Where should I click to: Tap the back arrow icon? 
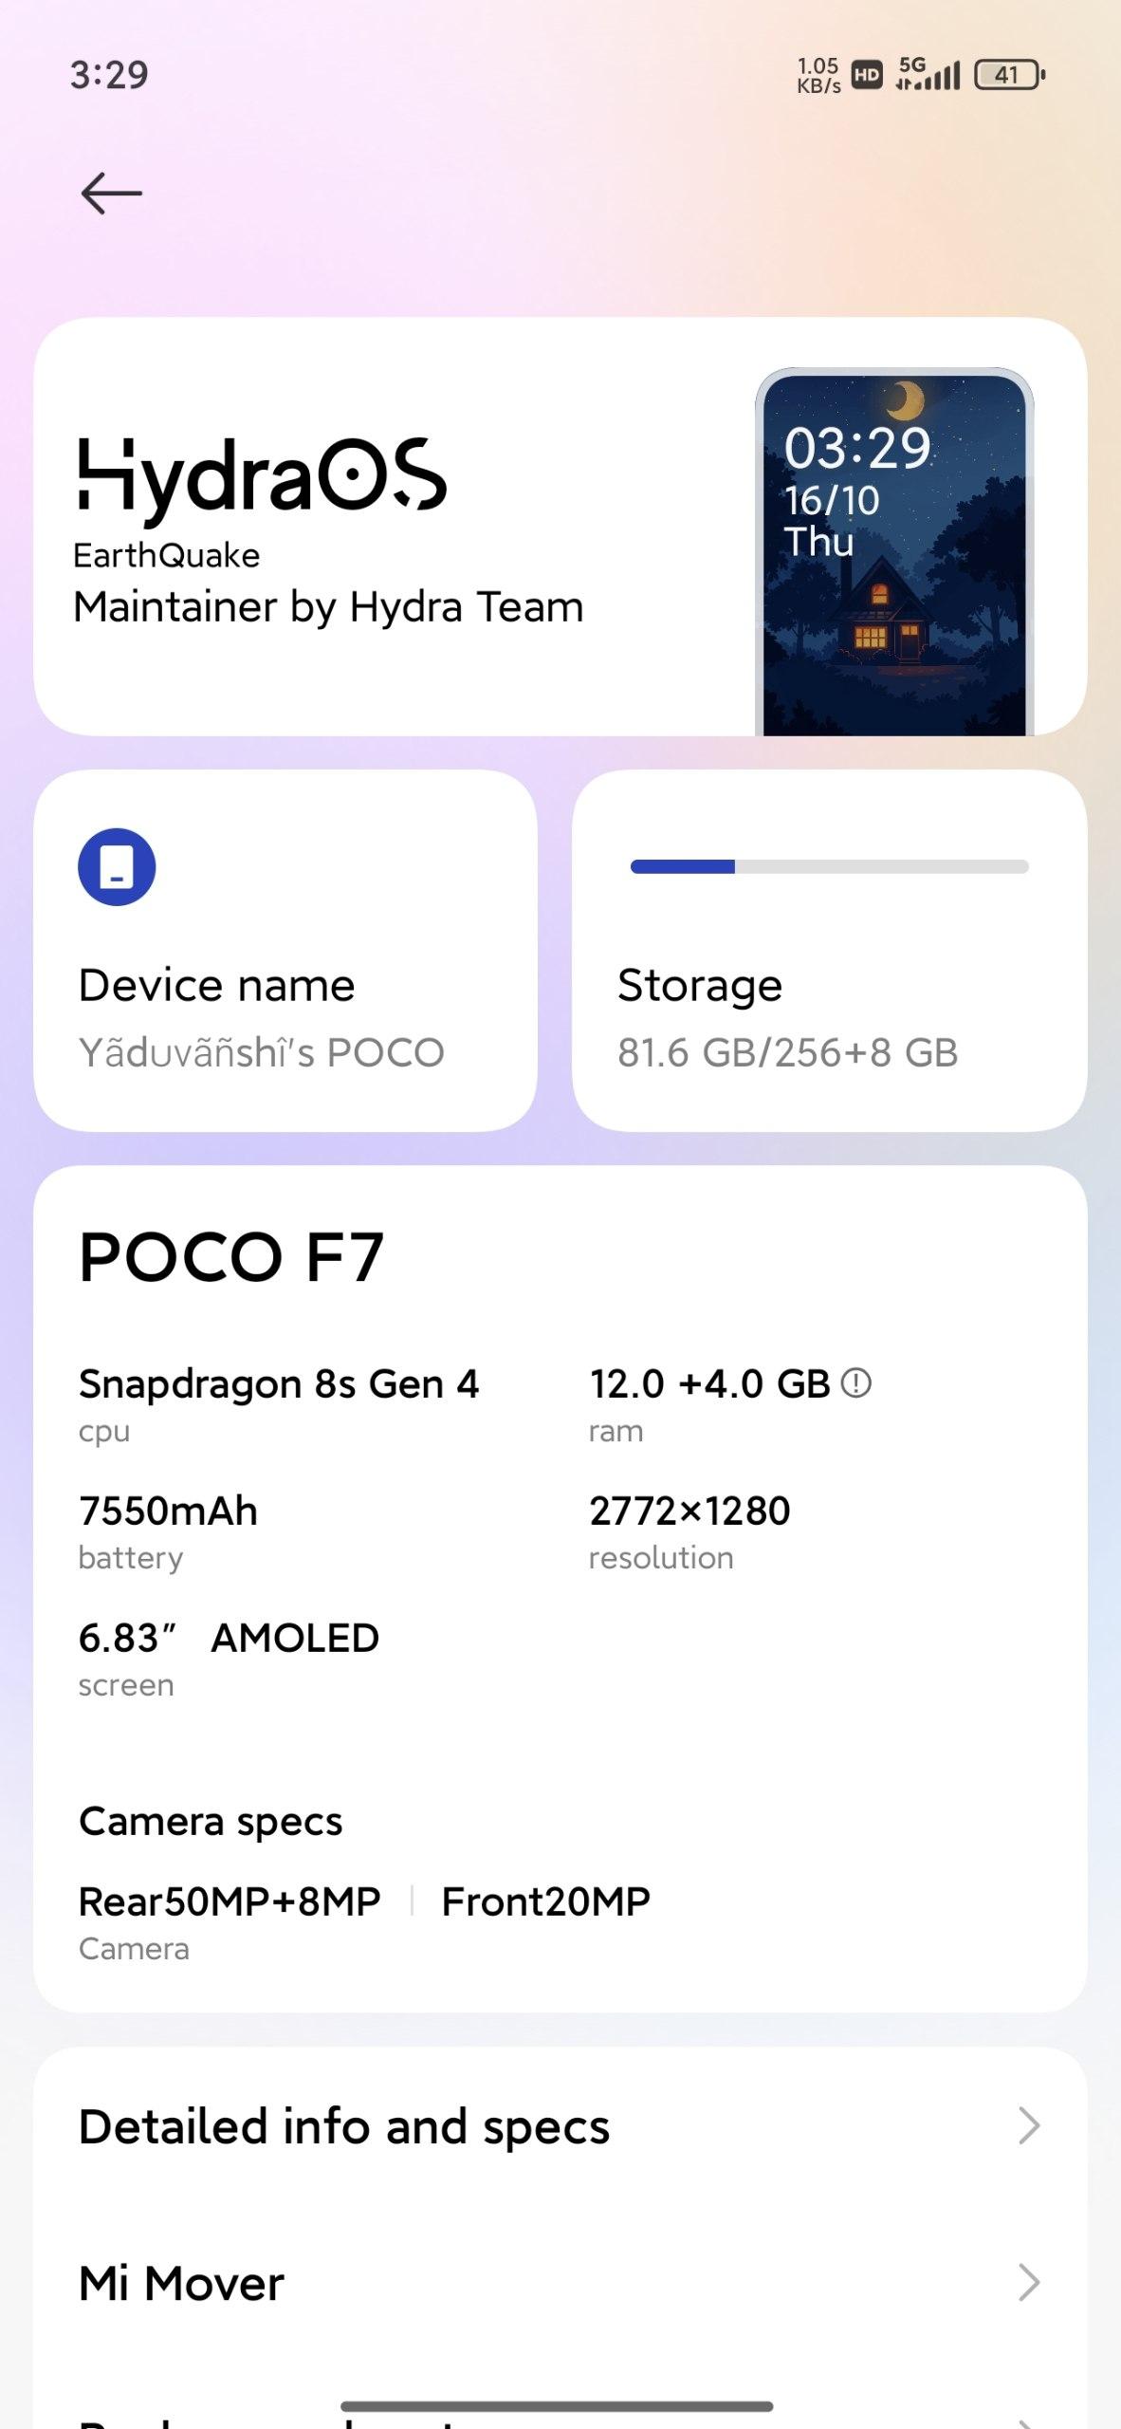pyautogui.click(x=112, y=194)
